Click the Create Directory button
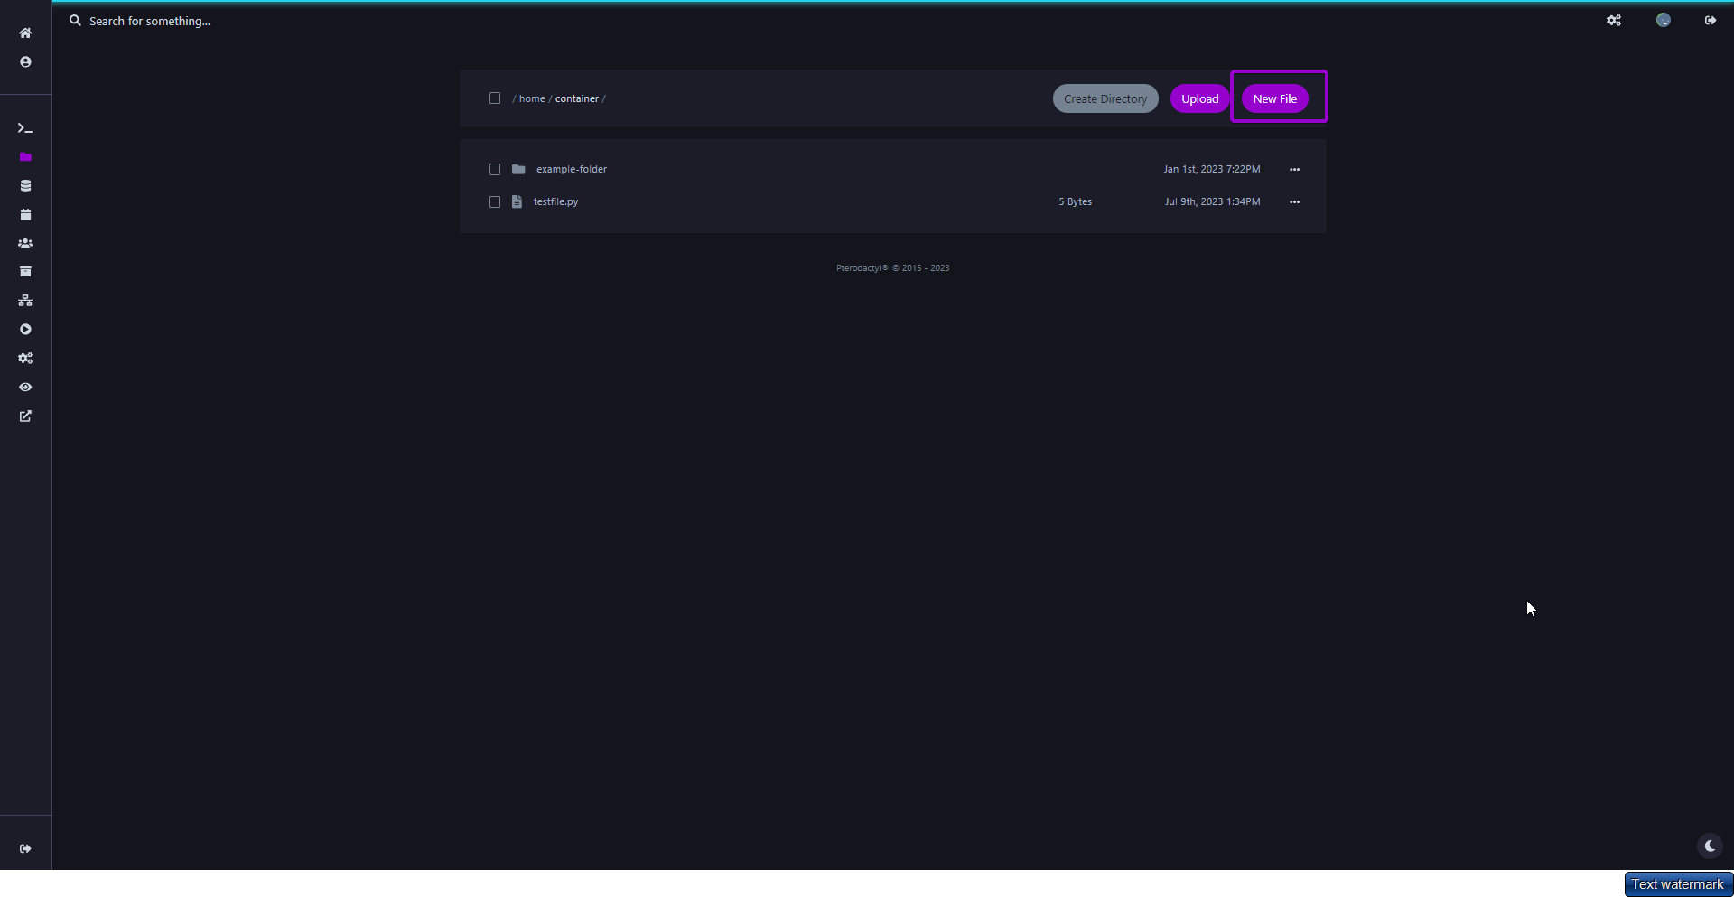 [1105, 99]
